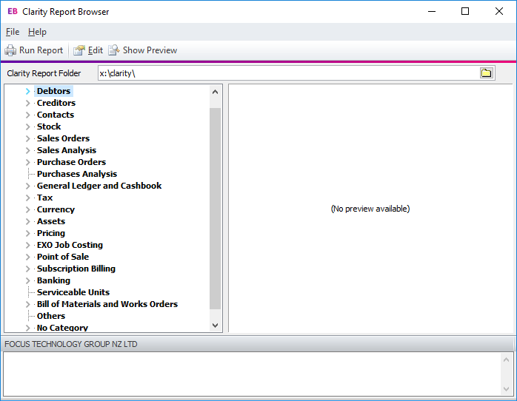Viewport: 517px width, 401px height.
Task: Expand the Point of Sale category
Action: (28, 257)
